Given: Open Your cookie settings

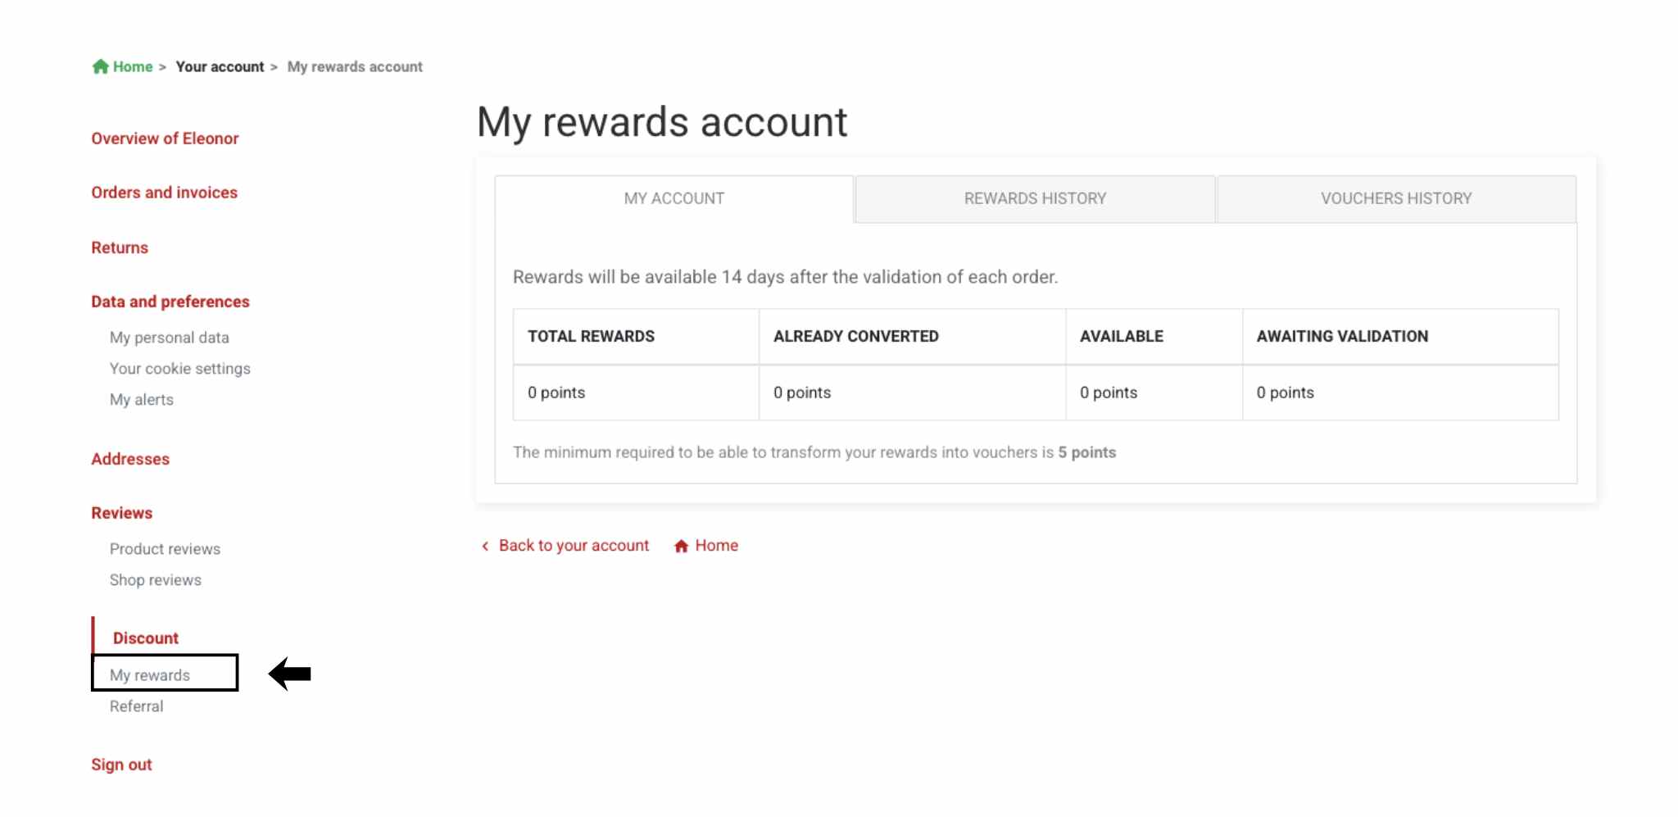Looking at the screenshot, I should coord(180,369).
